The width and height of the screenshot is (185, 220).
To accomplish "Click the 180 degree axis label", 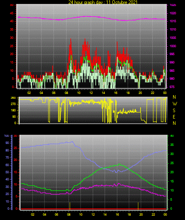I will [x=13, y=111].
